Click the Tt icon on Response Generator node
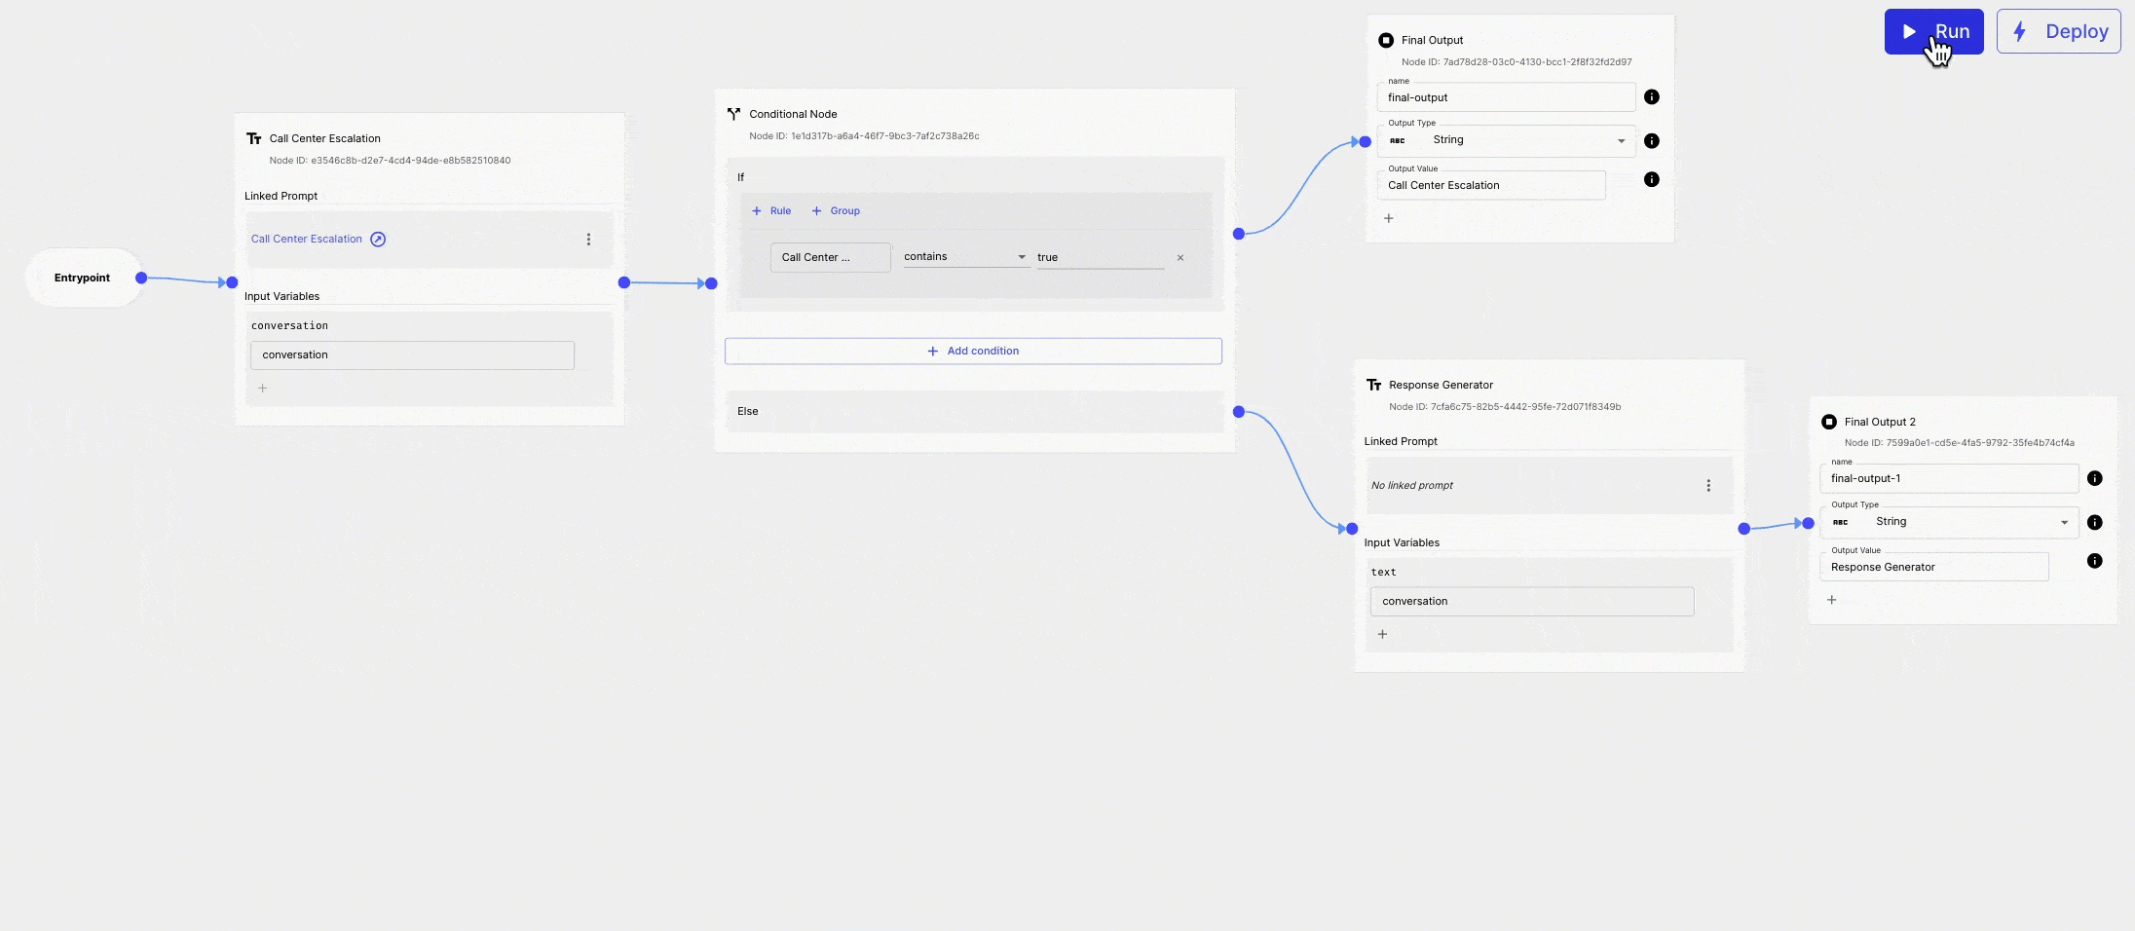Image resolution: width=2135 pixels, height=931 pixels. [1375, 385]
